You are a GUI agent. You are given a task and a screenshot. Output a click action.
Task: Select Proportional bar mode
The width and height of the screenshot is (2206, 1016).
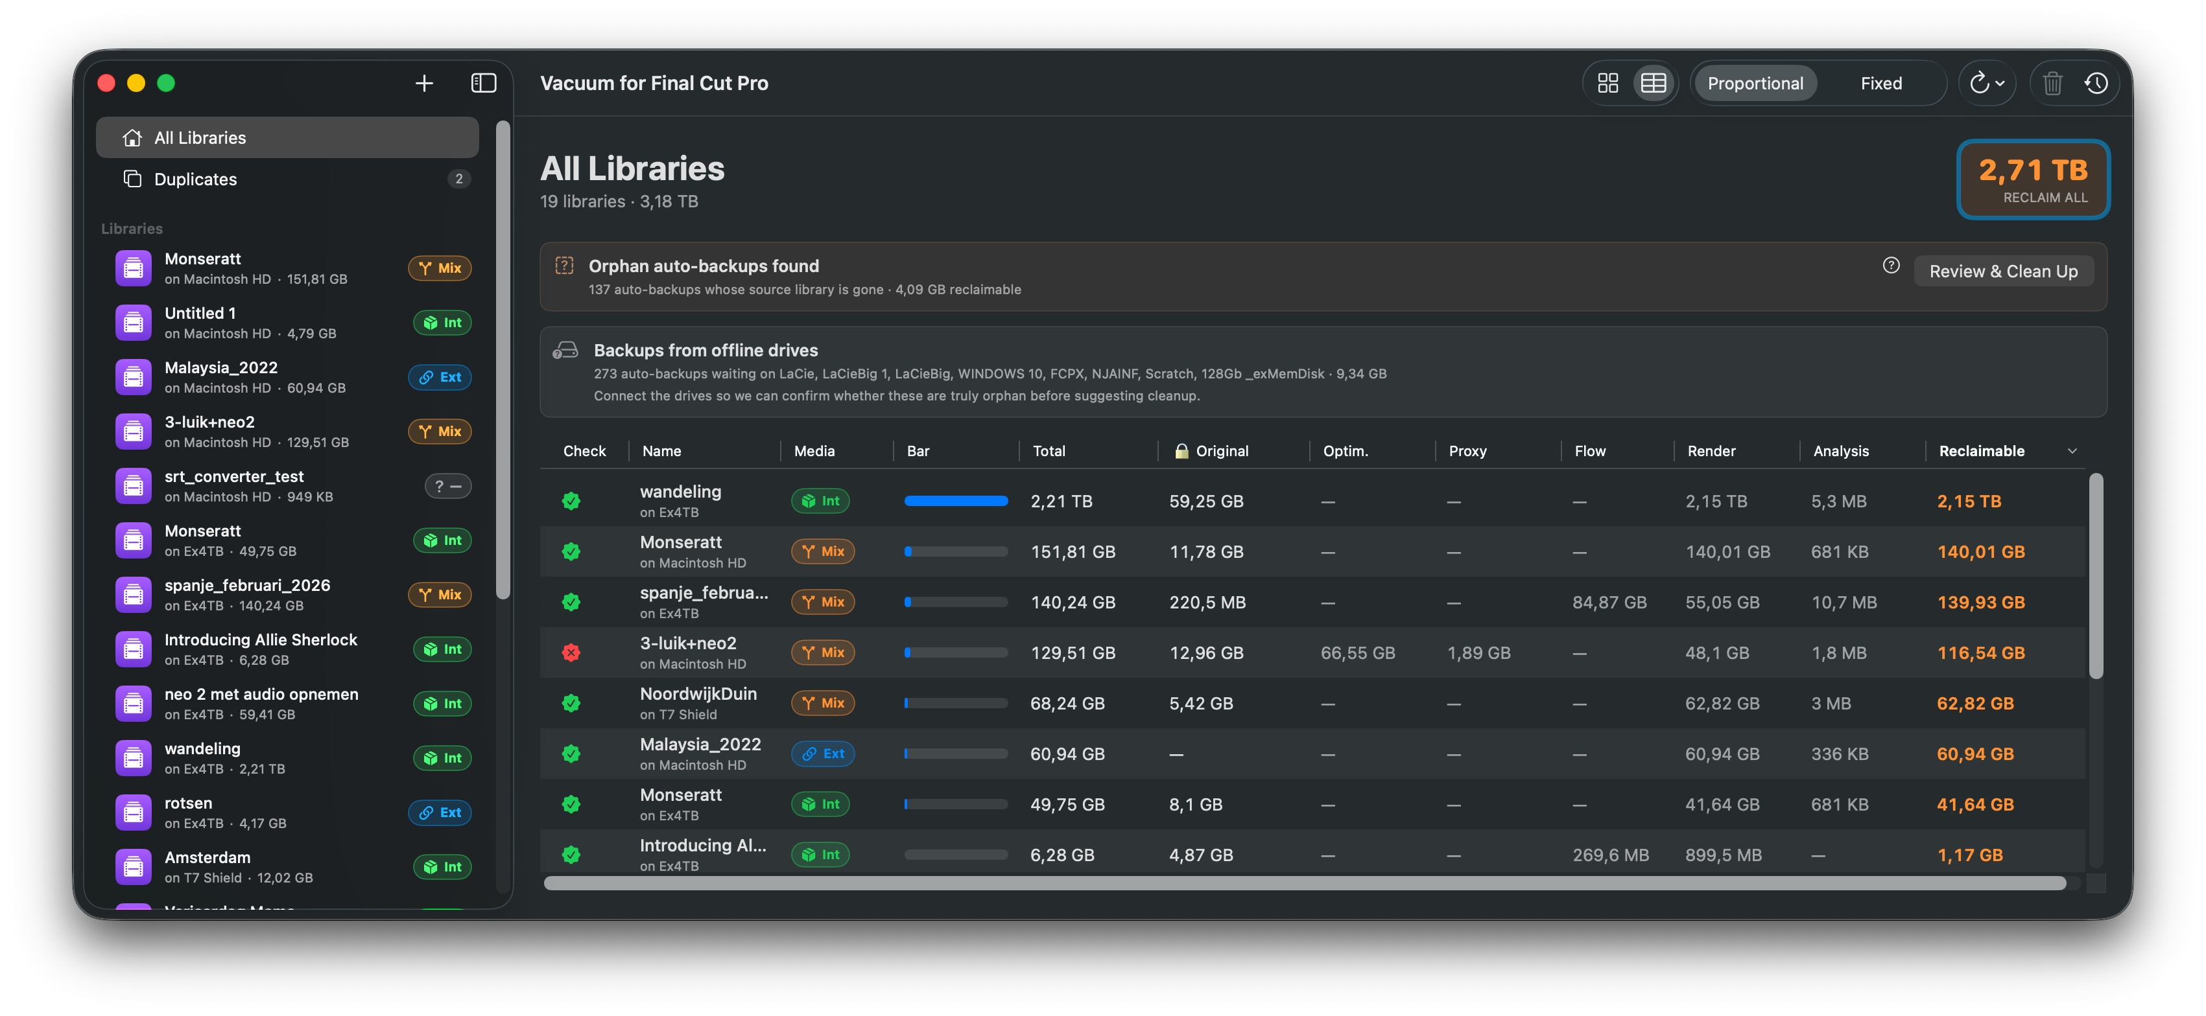tap(1755, 83)
